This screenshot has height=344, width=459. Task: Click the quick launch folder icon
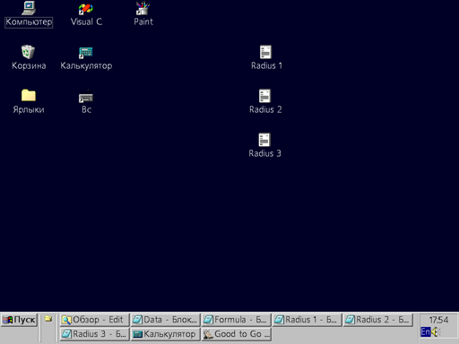pos(48,319)
